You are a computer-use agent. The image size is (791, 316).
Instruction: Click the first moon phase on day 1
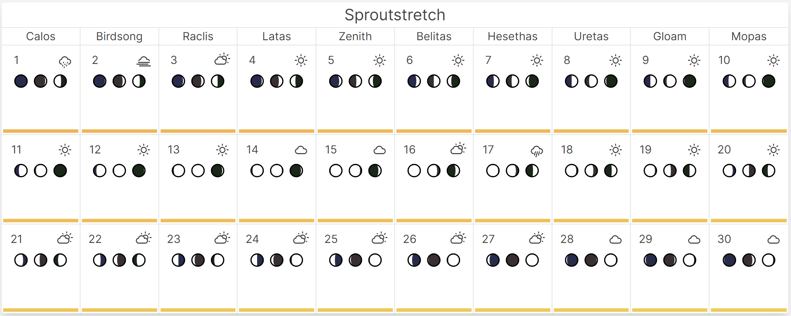tap(21, 81)
